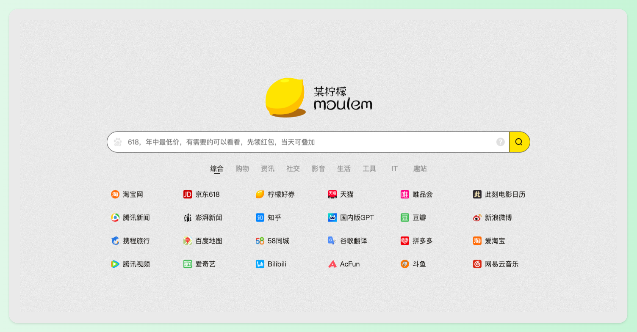Open the 影音 tab
637x332 pixels.
(x=318, y=169)
